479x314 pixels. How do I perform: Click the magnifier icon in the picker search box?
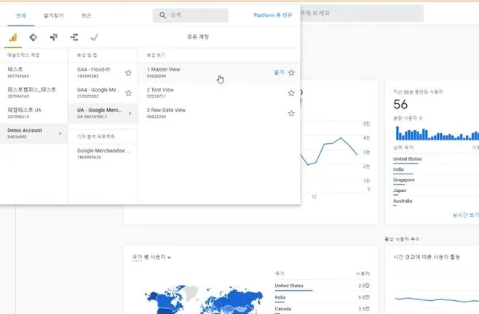[x=163, y=15]
